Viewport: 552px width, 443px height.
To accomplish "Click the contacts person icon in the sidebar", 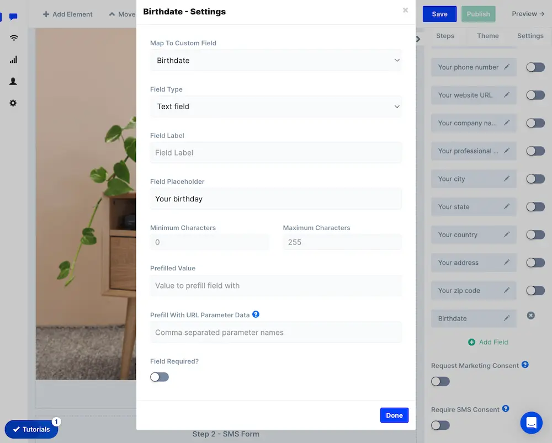I will point(13,81).
